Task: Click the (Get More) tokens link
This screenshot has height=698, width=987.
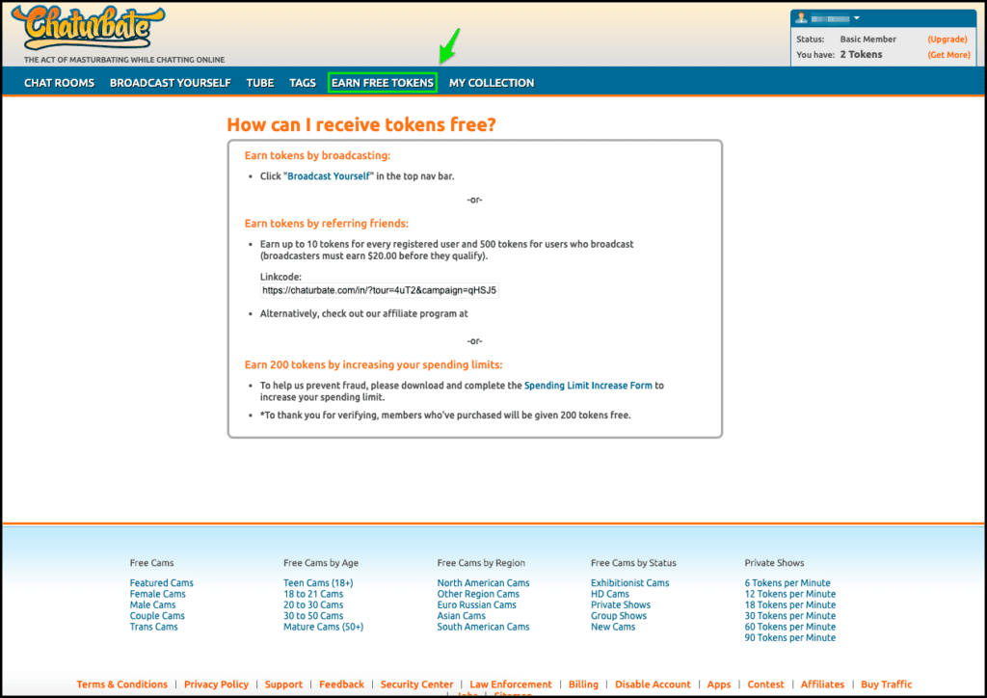Action: pyautogui.click(x=948, y=55)
